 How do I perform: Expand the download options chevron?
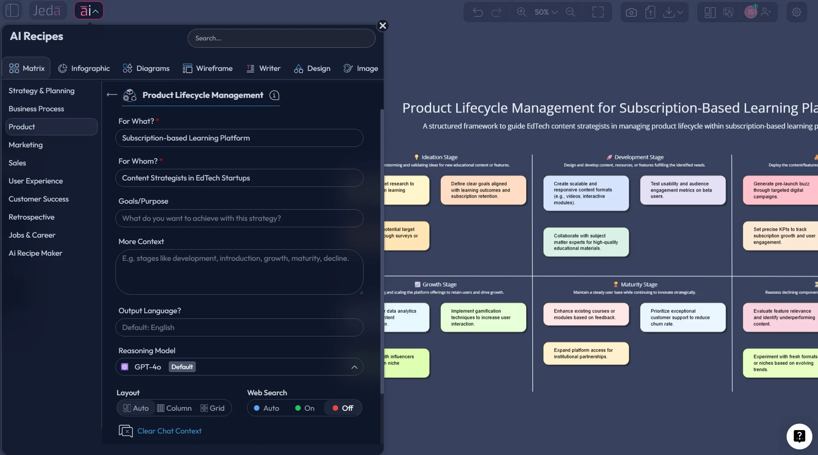pyautogui.click(x=680, y=12)
